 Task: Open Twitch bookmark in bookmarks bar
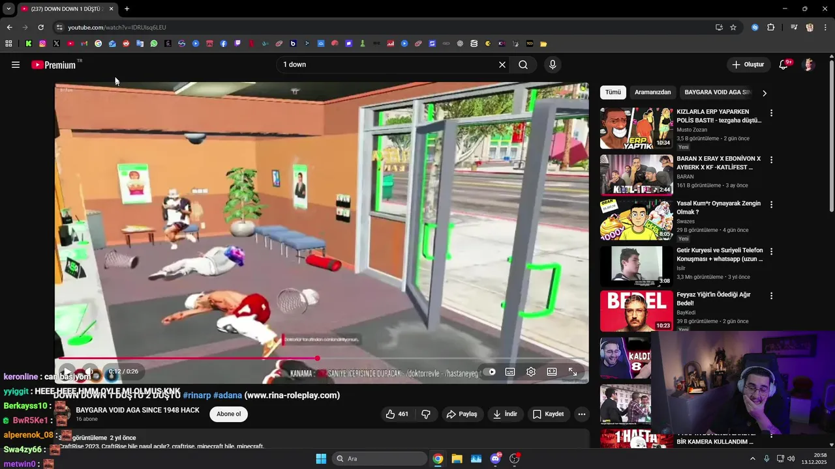[237, 44]
